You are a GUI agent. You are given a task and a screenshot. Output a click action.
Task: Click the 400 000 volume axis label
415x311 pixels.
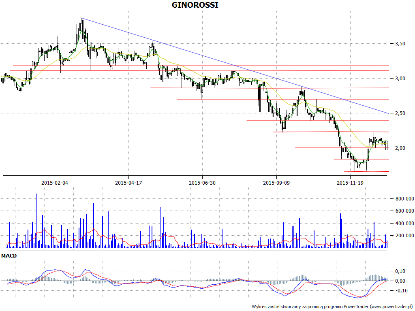pyautogui.click(x=405, y=224)
